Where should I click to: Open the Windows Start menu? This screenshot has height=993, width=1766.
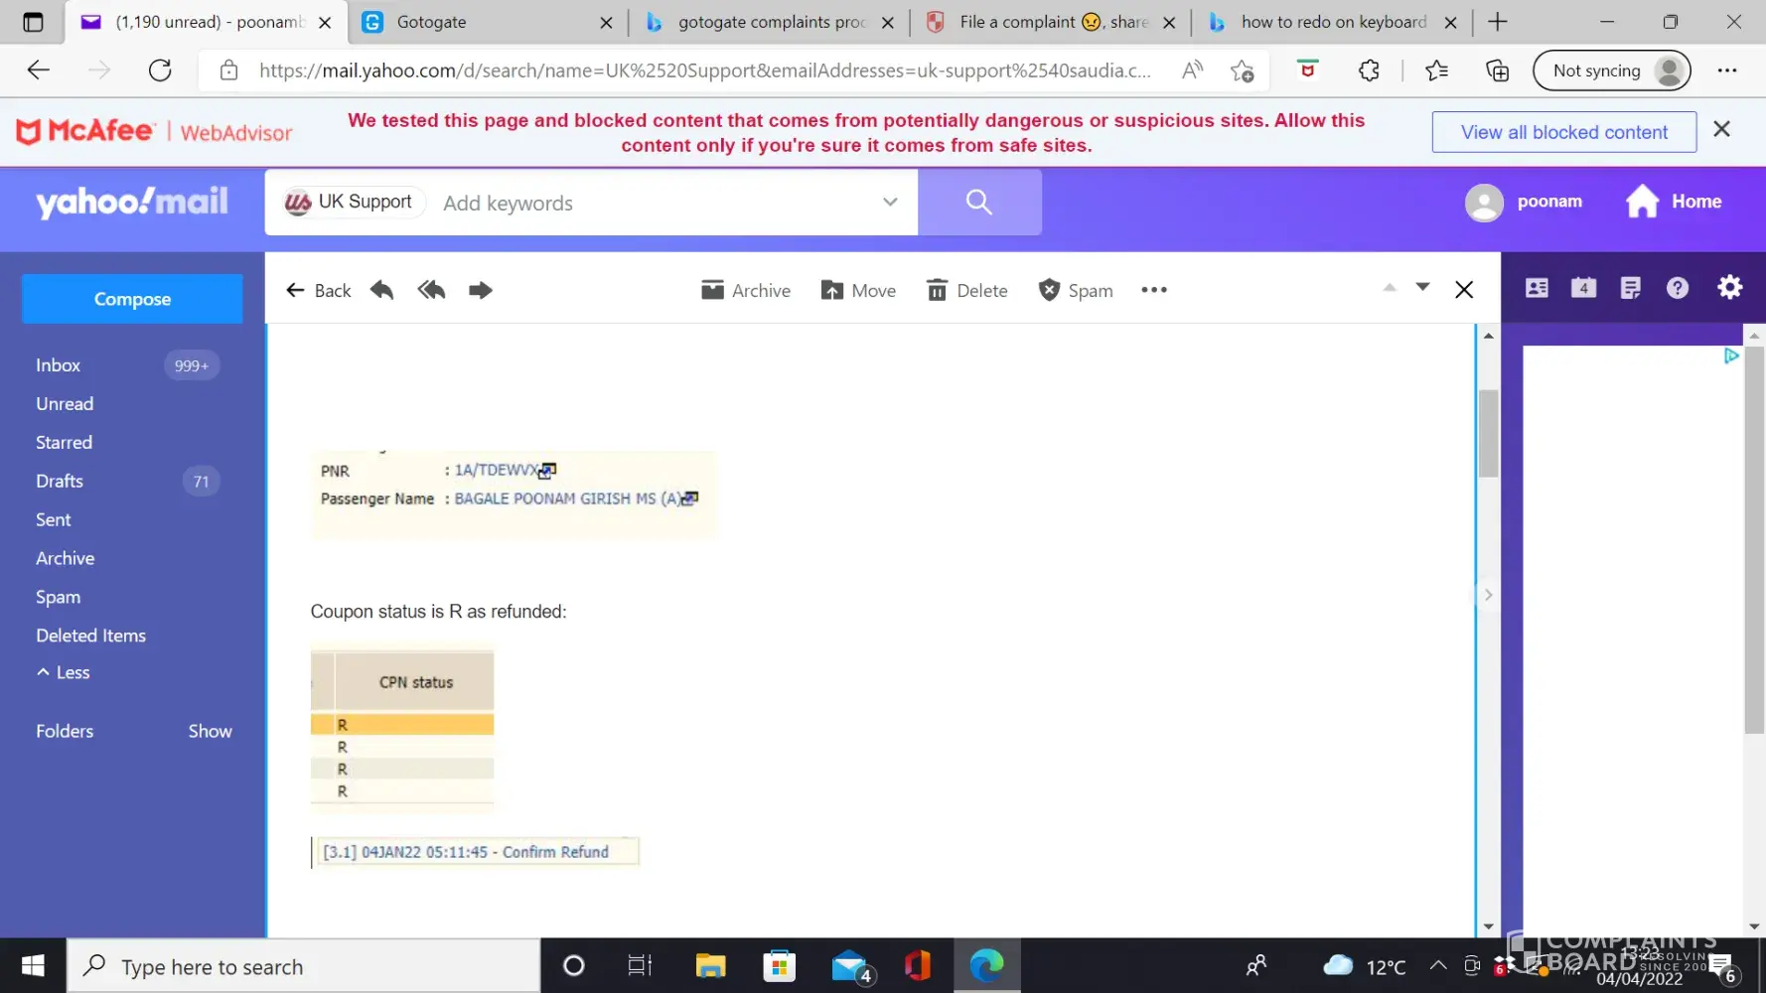pos(33,966)
